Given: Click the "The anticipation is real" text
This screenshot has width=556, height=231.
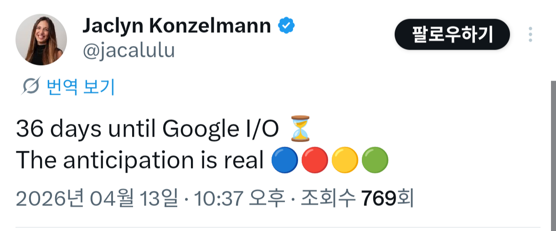Looking at the screenshot, I should (x=140, y=160).
